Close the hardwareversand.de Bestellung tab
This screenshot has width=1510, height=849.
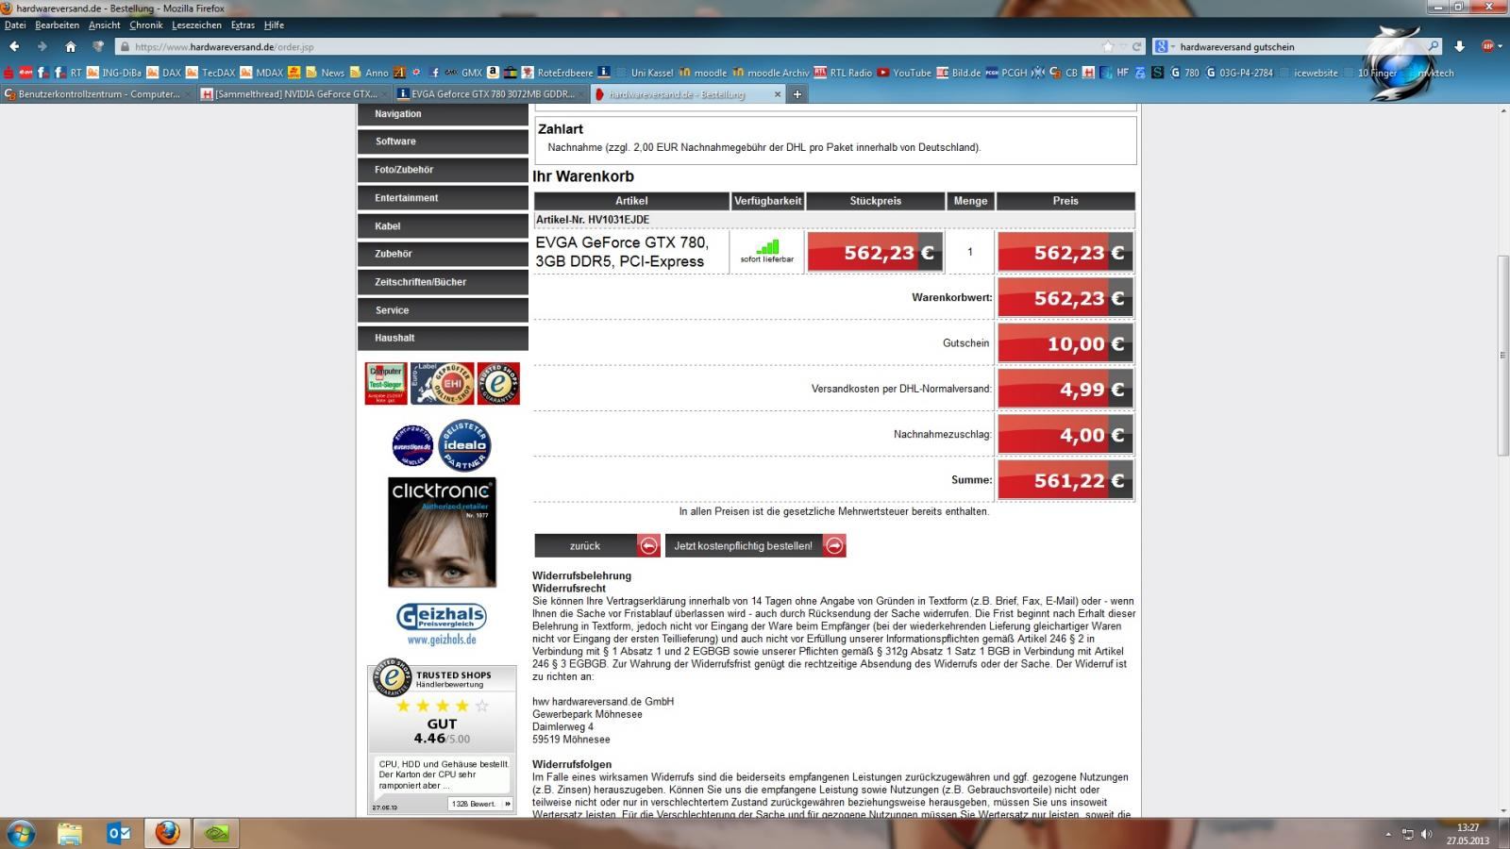tap(778, 94)
